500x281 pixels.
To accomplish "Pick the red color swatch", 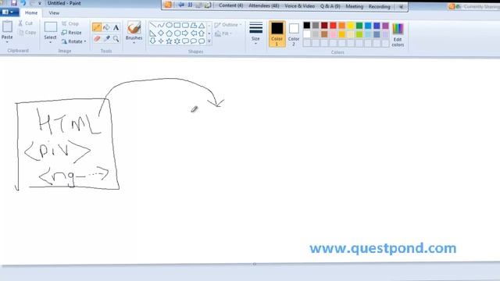I will 333,26.
